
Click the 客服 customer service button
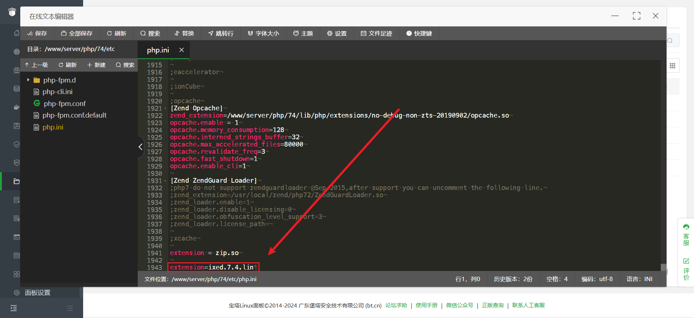pos(686,235)
